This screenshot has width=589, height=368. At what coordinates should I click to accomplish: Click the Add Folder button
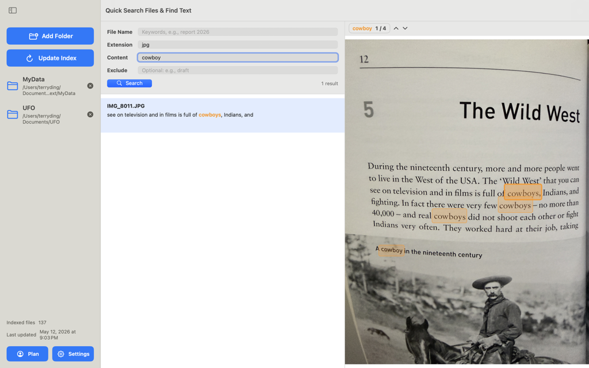click(50, 36)
